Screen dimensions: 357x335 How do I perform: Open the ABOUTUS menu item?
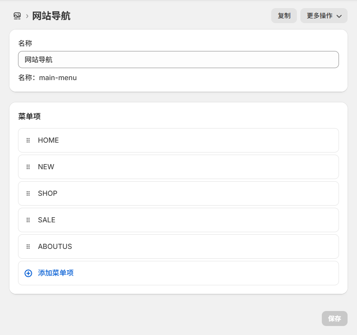[55, 246]
